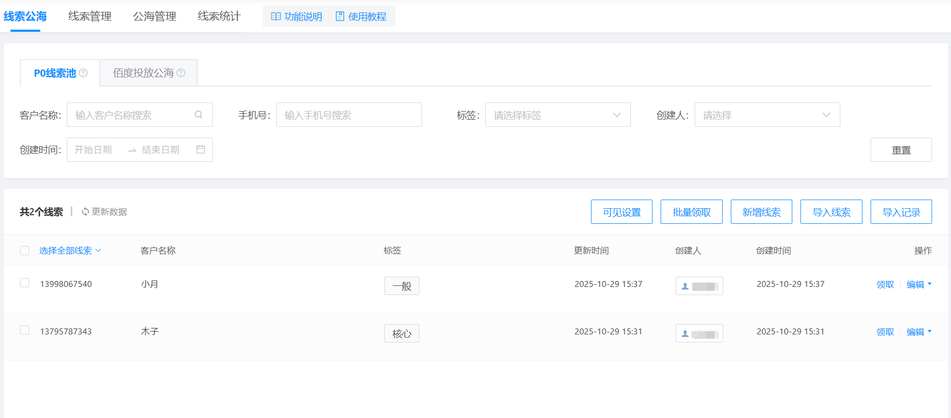Switch to 线索管理 tab
Screen dimensions: 951x418
[90, 16]
